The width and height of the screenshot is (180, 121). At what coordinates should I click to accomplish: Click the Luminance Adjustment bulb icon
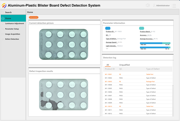pyautogui.click(x=3, y=23)
